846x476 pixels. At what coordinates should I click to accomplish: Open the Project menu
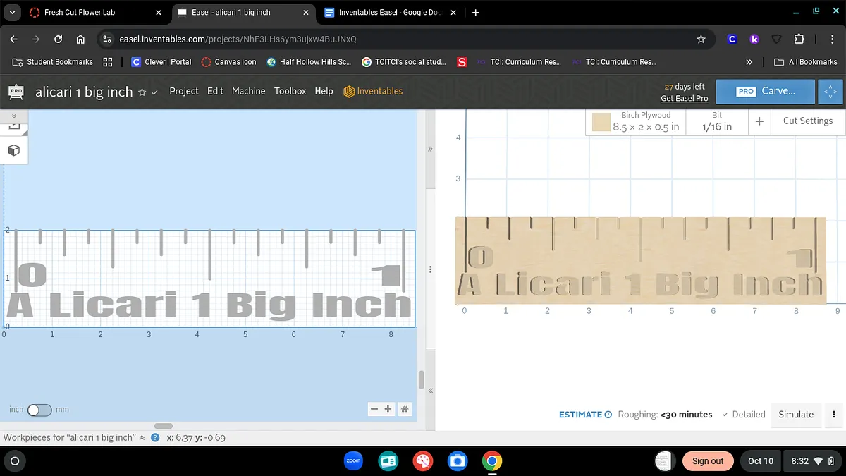pyautogui.click(x=184, y=91)
